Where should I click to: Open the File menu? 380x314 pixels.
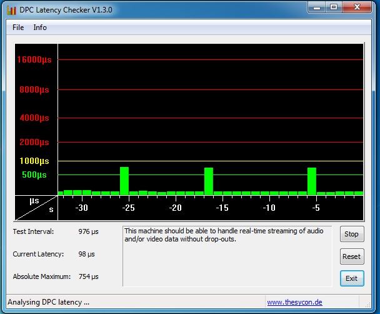(x=18, y=28)
